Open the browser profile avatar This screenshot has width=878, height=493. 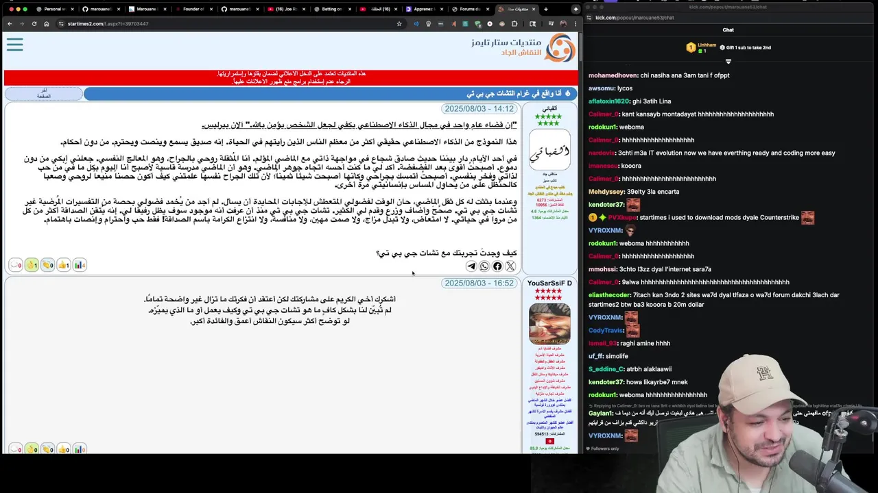click(x=563, y=23)
